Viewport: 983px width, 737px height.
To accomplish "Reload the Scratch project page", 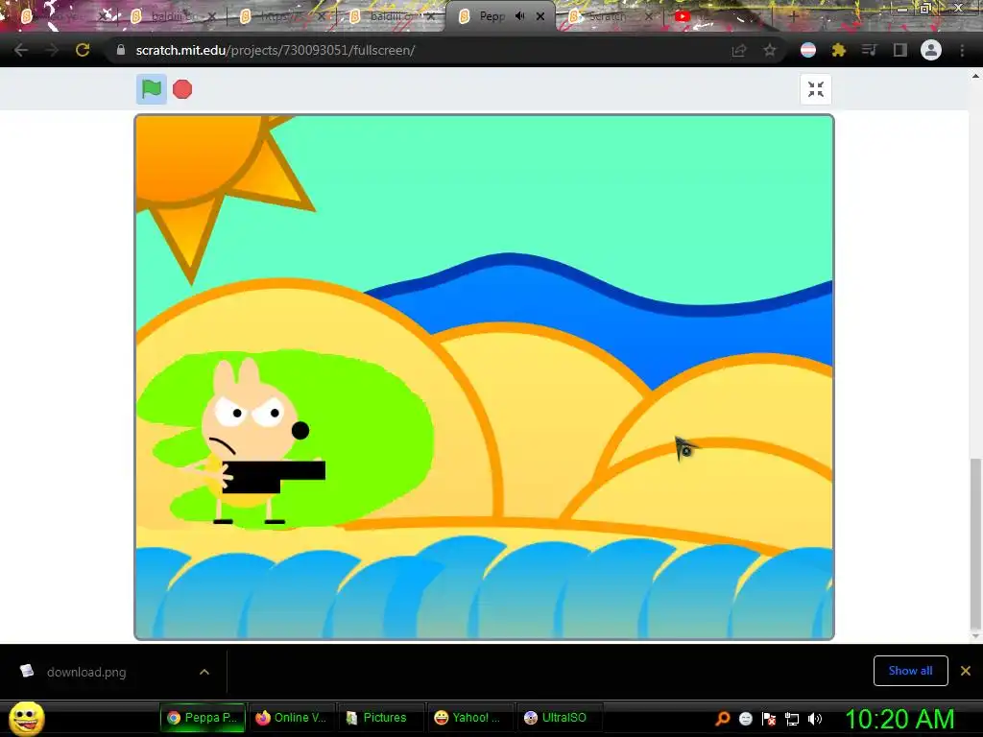I will pos(83,50).
